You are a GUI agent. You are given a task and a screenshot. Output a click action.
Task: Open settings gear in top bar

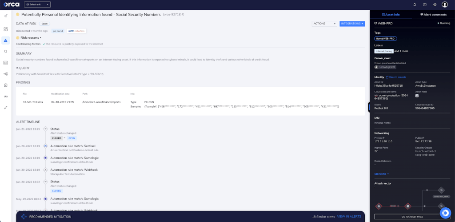tap(435, 4)
